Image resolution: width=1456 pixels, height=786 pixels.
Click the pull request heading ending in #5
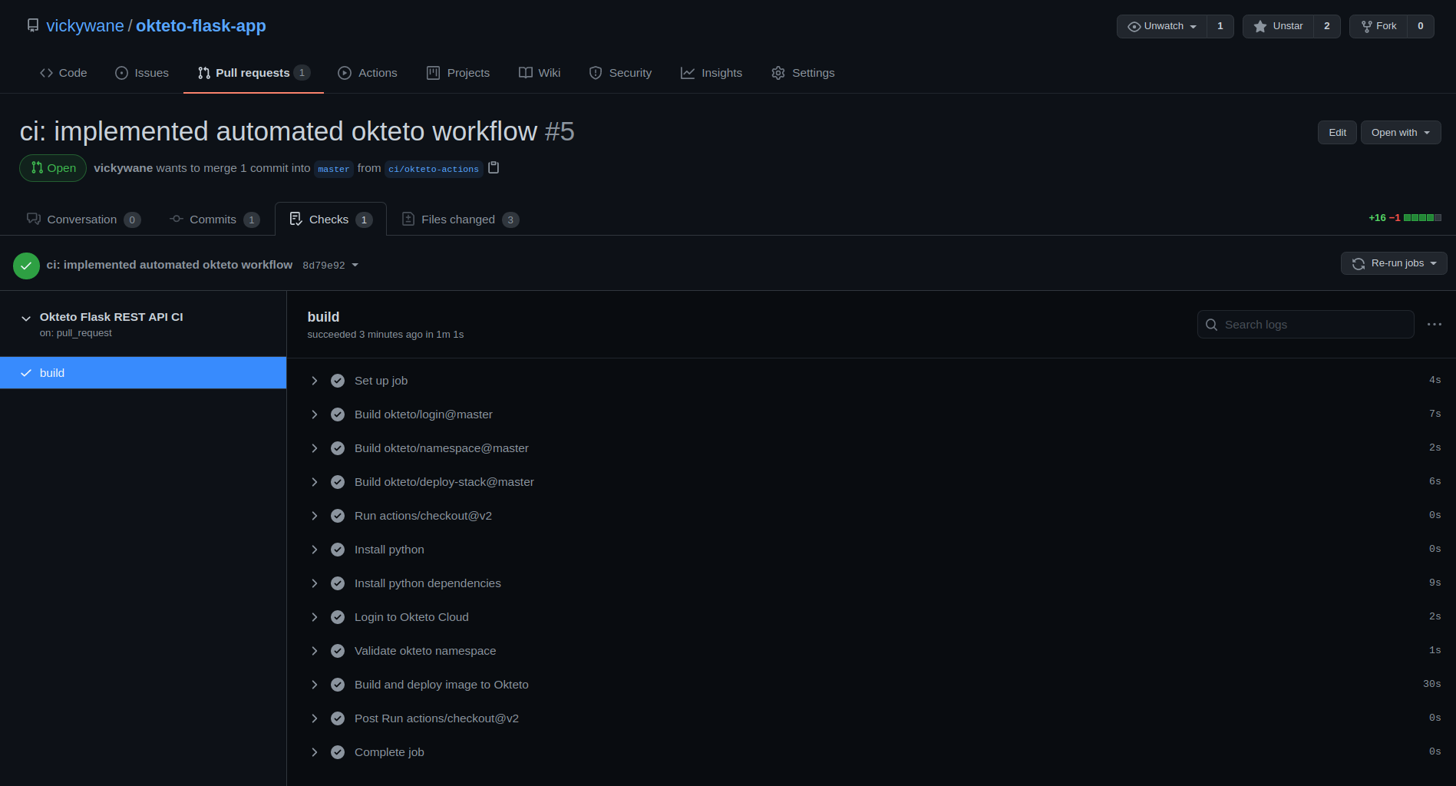(297, 131)
